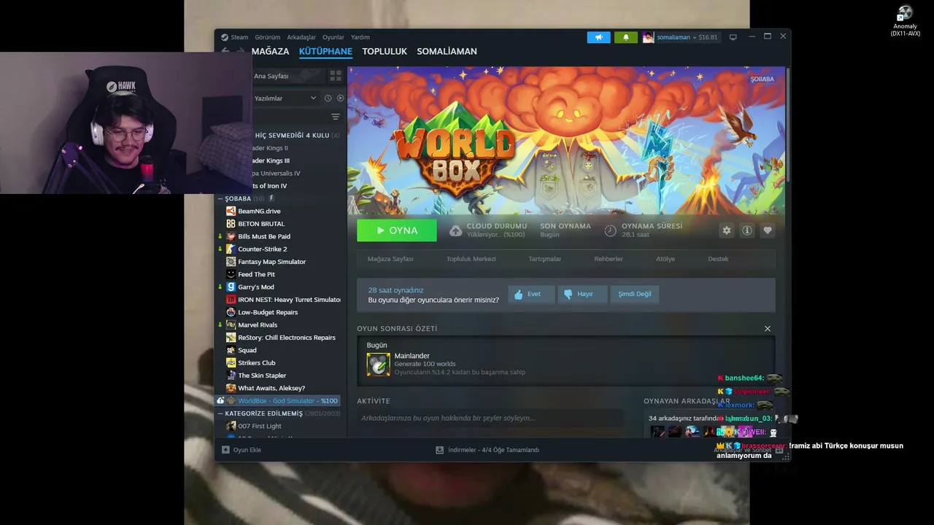Collapse the KATEGORİZE EDİLMEMİŞ section

(221, 413)
